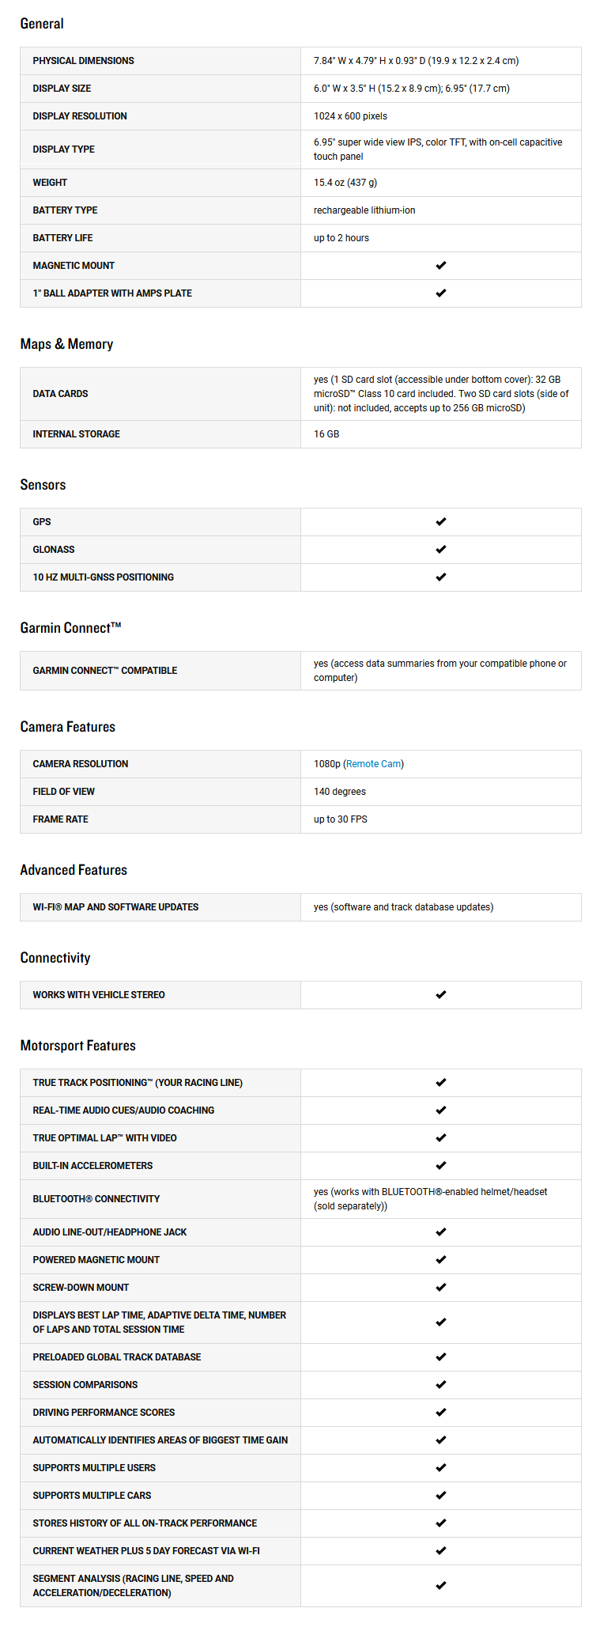
Task: Click the GPS checkmark icon
Action: coord(441,522)
